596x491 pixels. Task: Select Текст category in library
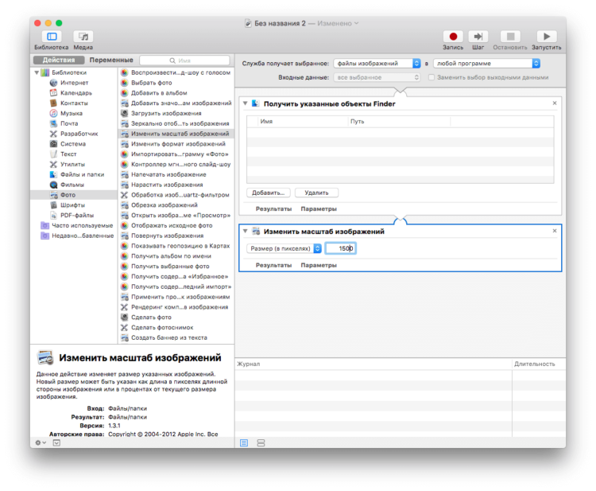click(68, 154)
